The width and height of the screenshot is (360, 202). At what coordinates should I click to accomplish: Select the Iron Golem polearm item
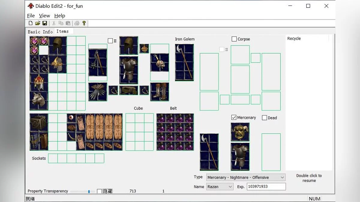(184, 62)
